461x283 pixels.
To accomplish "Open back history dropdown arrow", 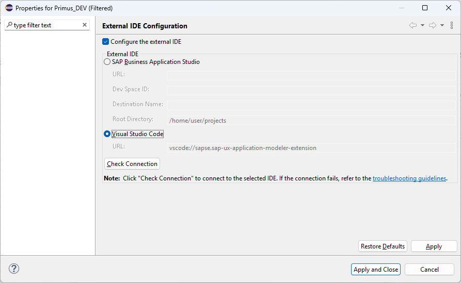I will pos(422,26).
